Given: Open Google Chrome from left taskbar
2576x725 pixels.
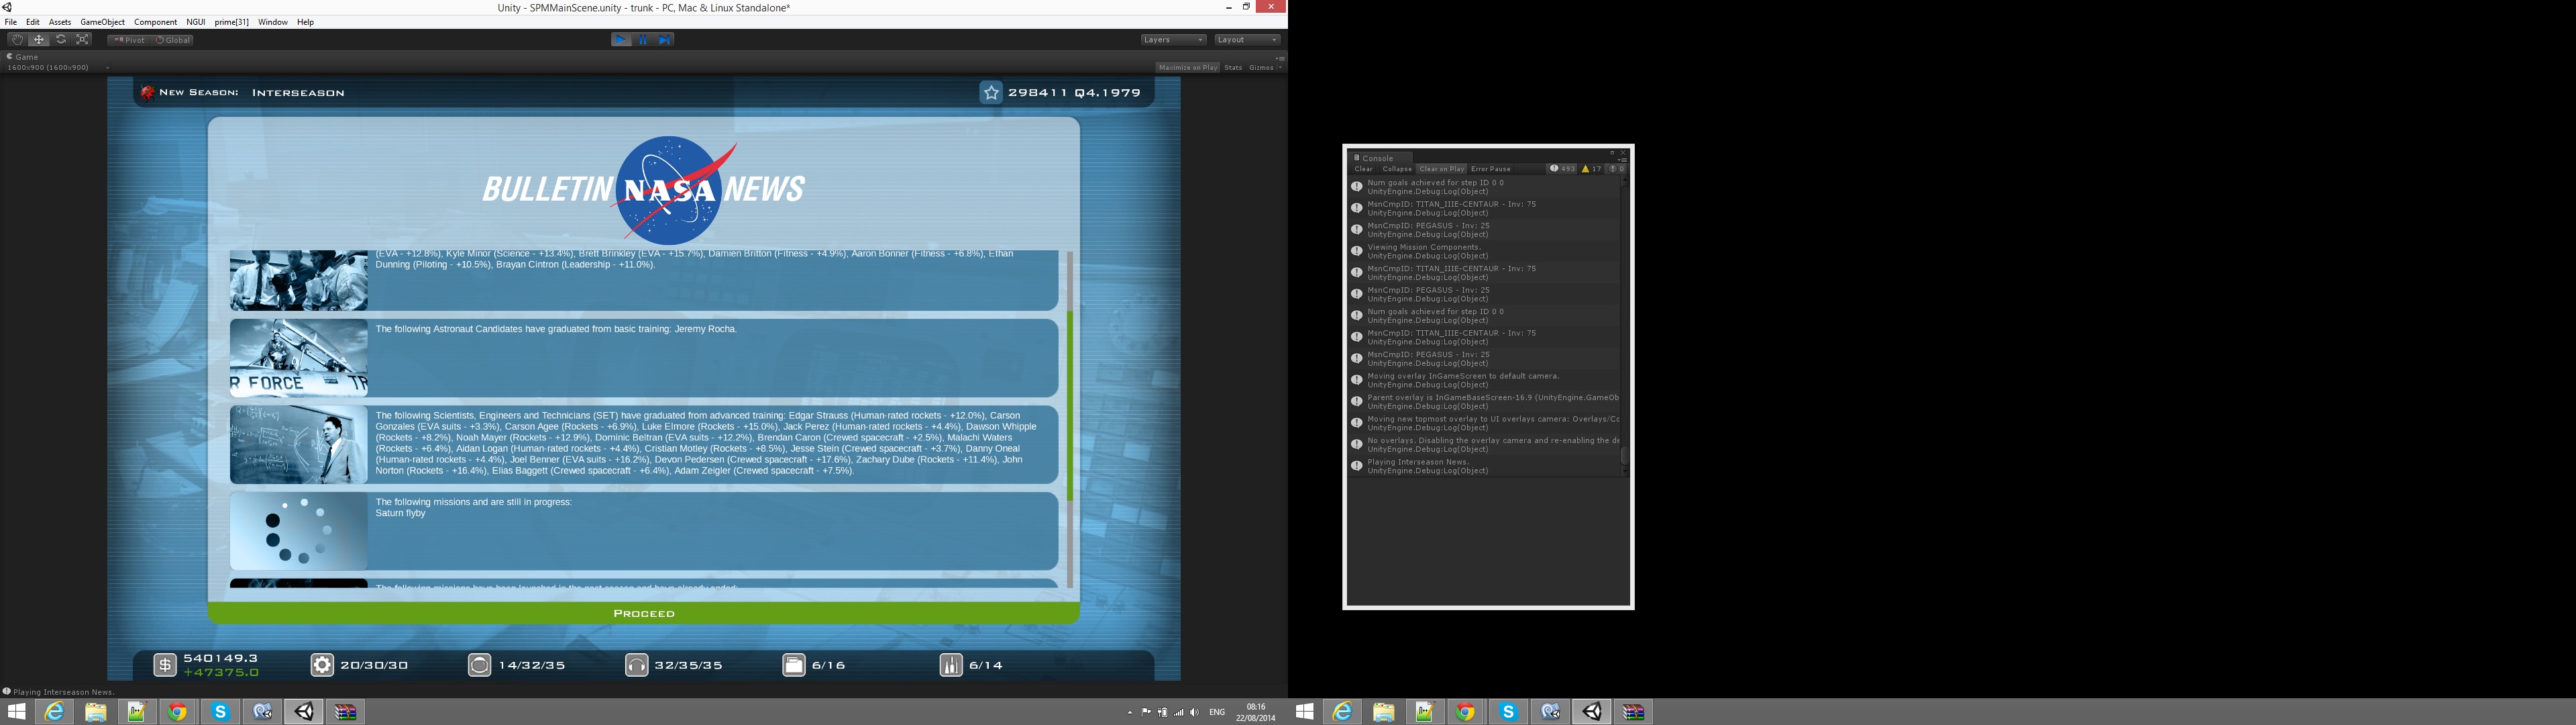Looking at the screenshot, I should click(178, 712).
